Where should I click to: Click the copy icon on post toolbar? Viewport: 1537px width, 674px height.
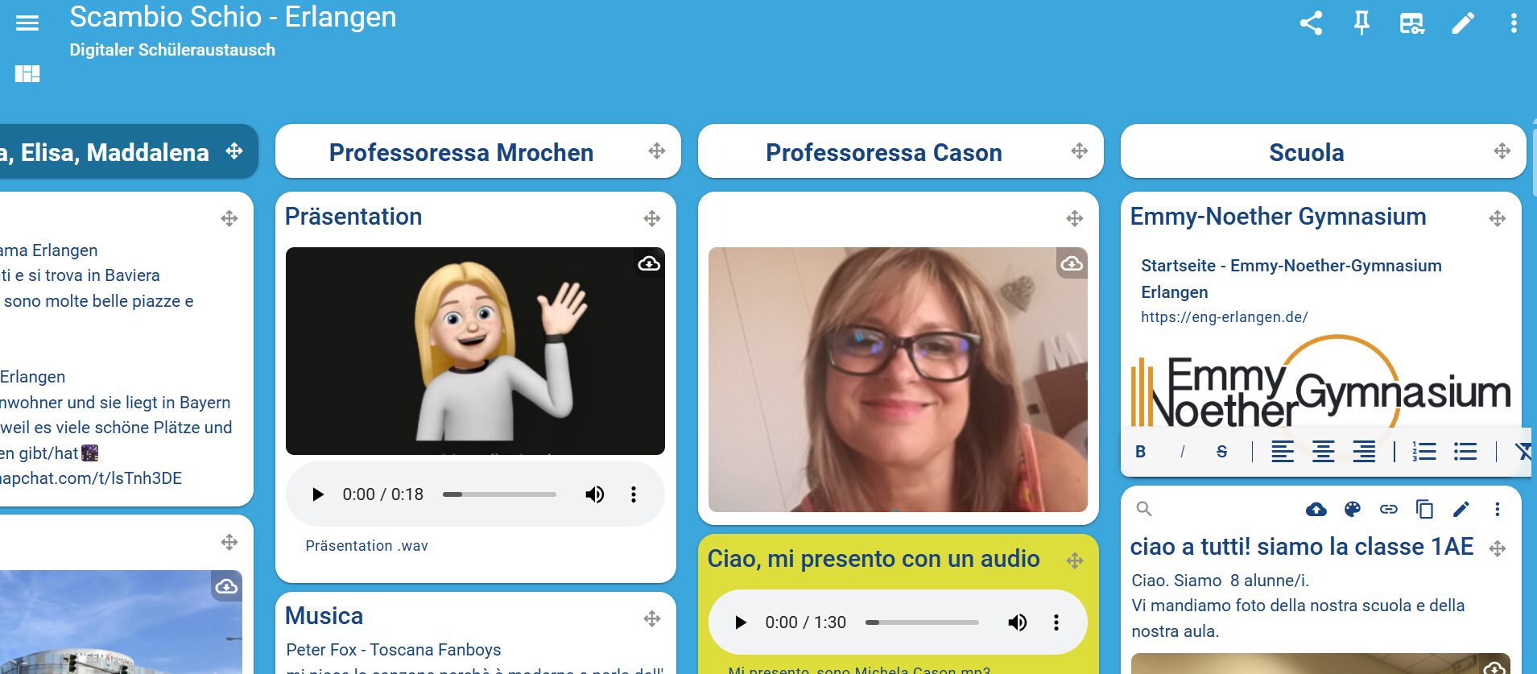(x=1424, y=509)
